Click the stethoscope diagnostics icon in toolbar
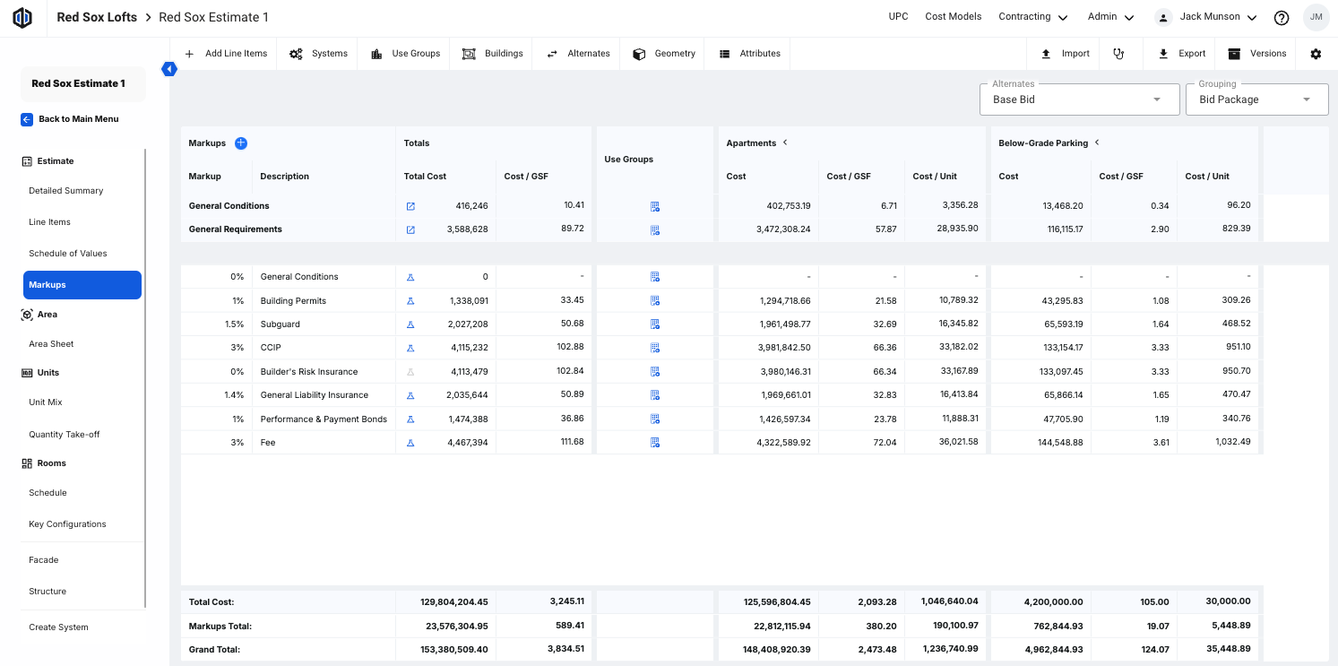Viewport: 1338px width, 666px height. (1118, 54)
